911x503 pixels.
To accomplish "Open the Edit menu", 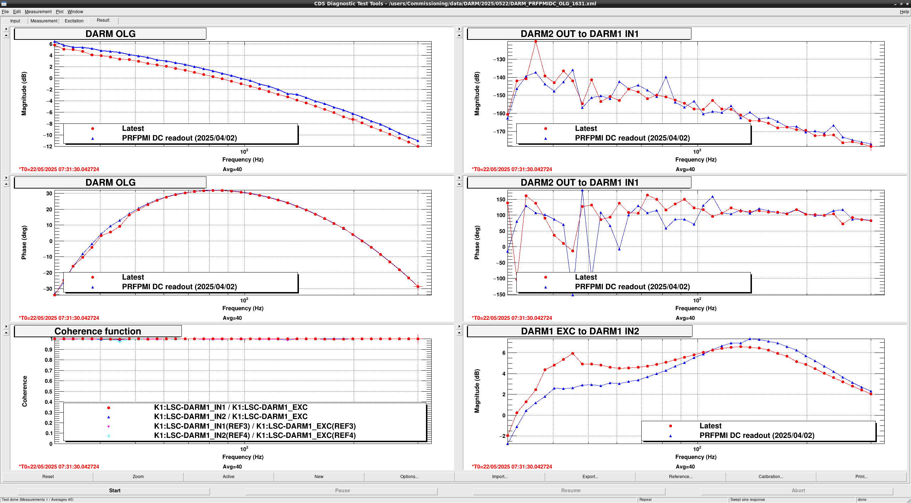I will 17,12.
